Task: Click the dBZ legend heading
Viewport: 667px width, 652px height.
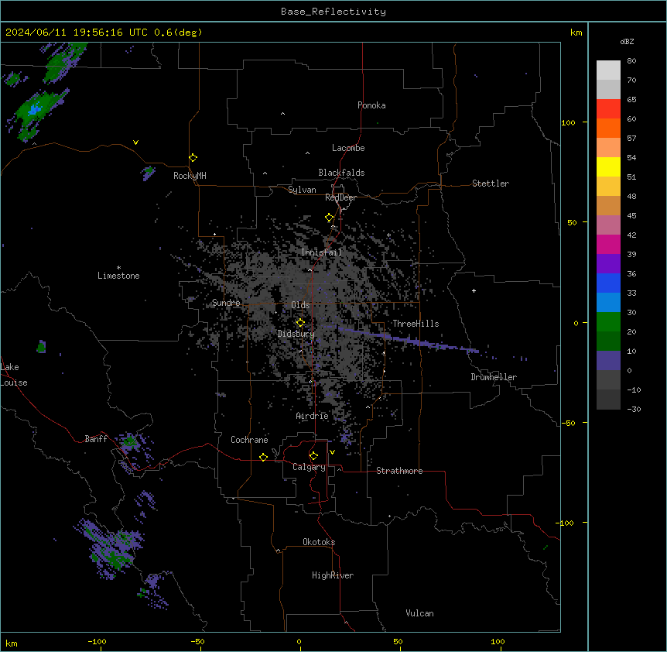Action: click(x=627, y=41)
